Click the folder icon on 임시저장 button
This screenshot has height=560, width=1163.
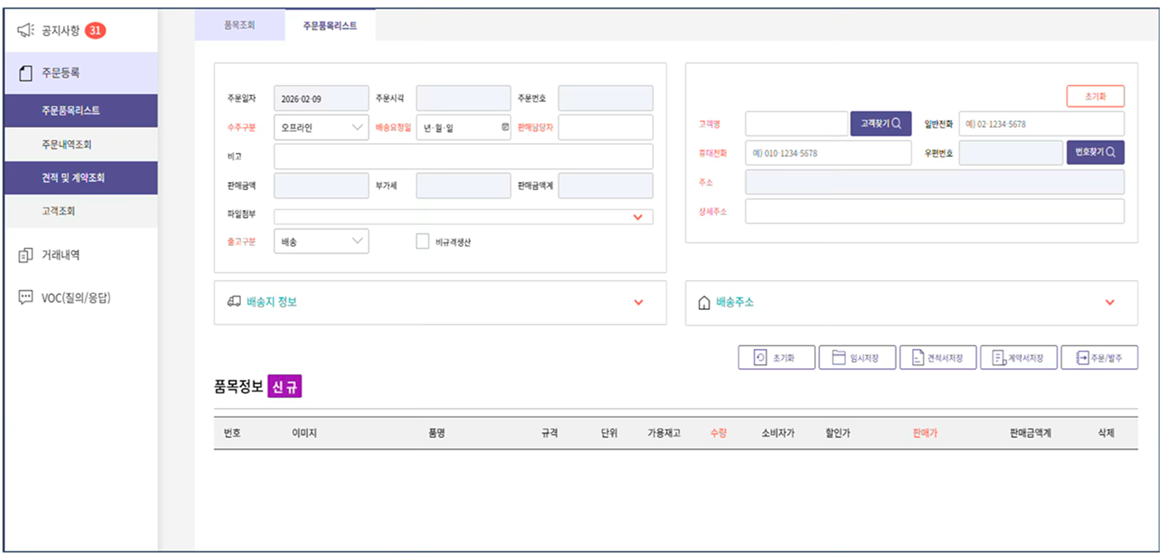click(x=840, y=357)
